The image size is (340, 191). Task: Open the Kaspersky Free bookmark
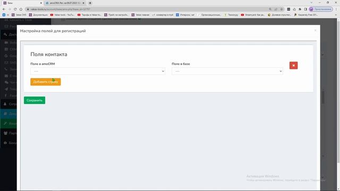point(306,15)
